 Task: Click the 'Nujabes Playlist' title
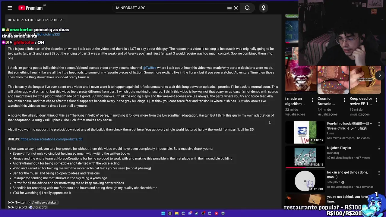339,148
